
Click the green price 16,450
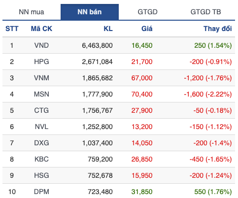[142, 45]
